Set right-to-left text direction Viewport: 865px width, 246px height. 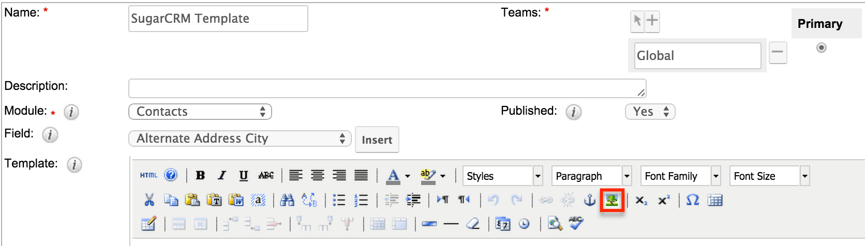point(464,199)
